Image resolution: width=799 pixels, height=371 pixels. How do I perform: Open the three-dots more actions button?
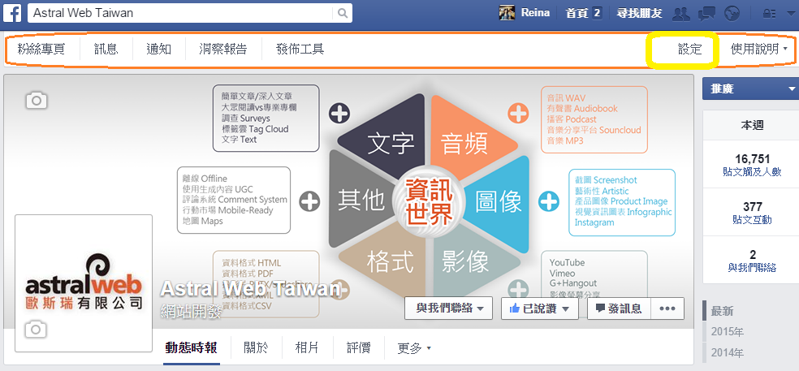[x=667, y=308]
